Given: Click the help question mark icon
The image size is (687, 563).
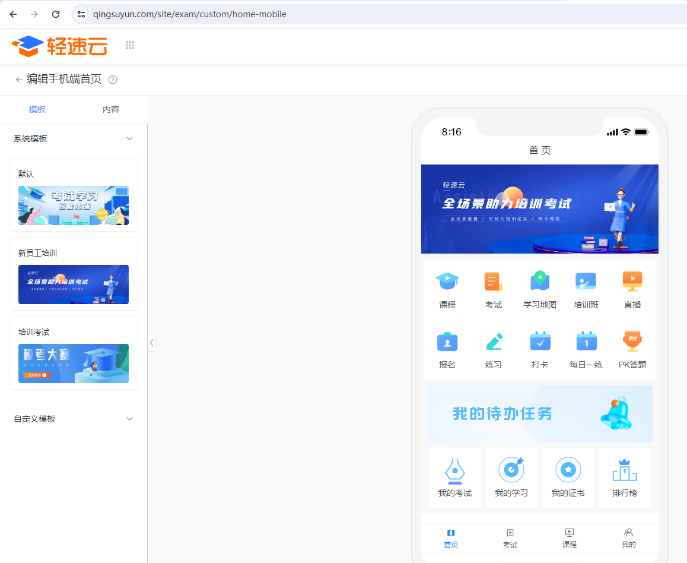Looking at the screenshot, I should point(113,80).
